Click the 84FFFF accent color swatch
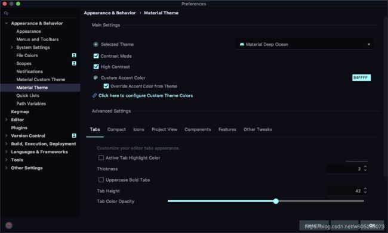The height and width of the screenshot is (233, 388). point(361,77)
